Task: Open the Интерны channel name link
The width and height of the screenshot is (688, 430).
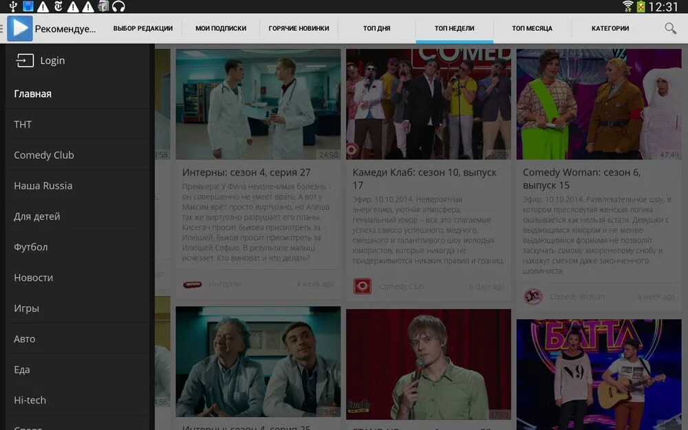Action: [225, 284]
